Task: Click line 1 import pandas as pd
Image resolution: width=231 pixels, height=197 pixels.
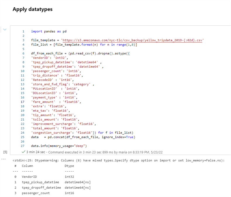Action: (49, 31)
